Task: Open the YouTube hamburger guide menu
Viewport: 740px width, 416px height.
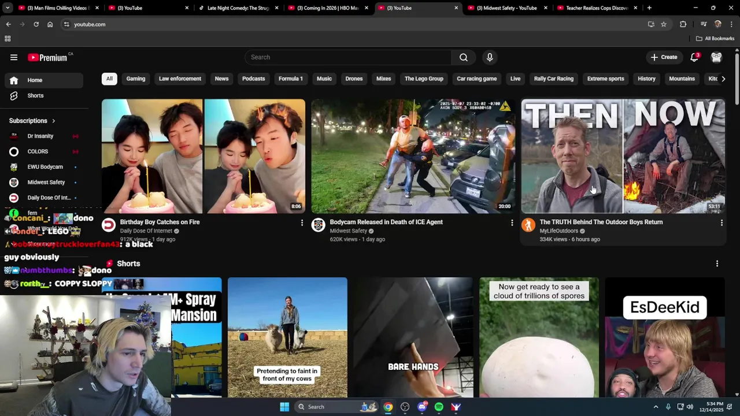Action: 14,57
